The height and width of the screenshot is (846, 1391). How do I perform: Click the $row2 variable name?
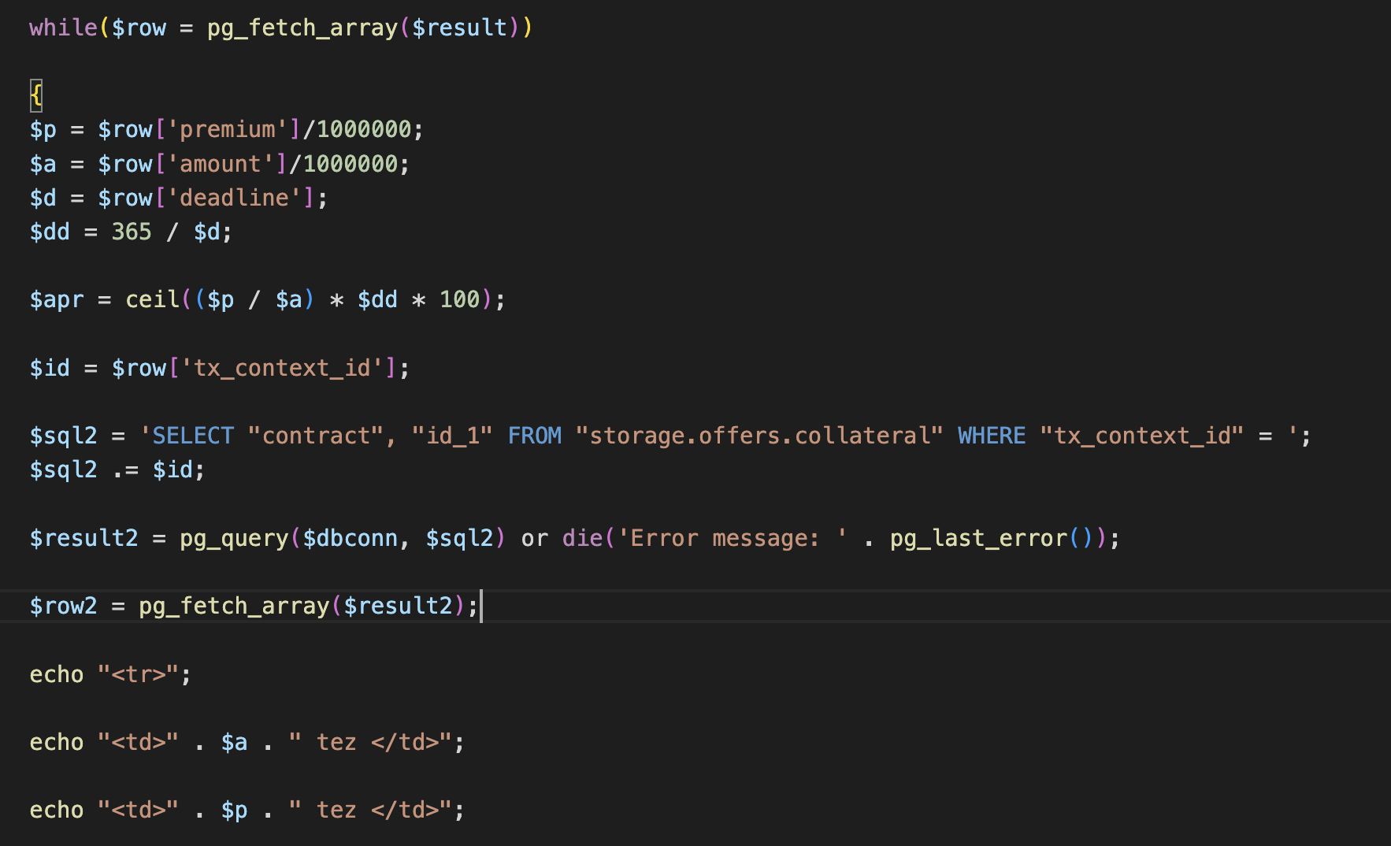tap(64, 606)
